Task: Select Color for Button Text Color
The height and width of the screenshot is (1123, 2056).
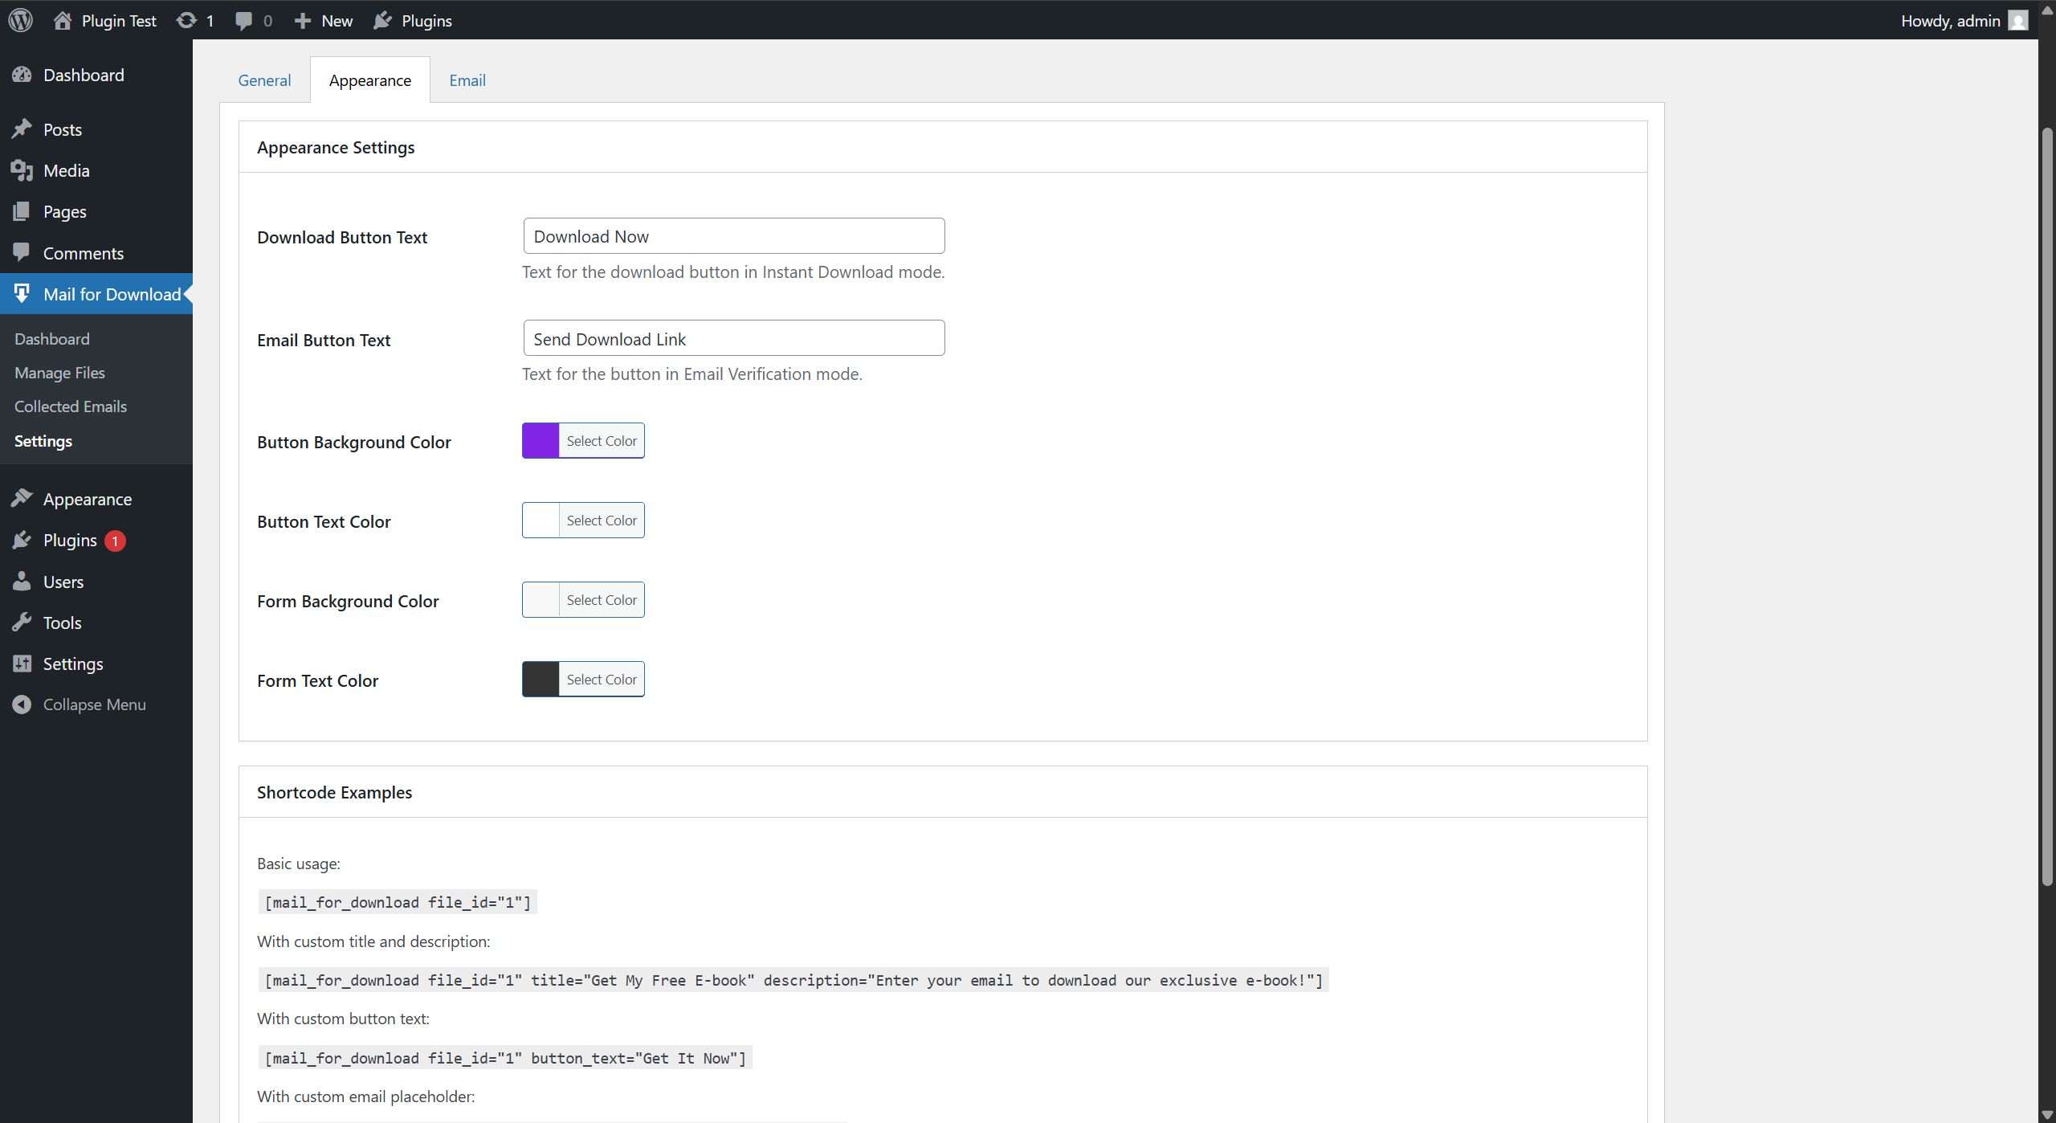Action: click(x=601, y=521)
